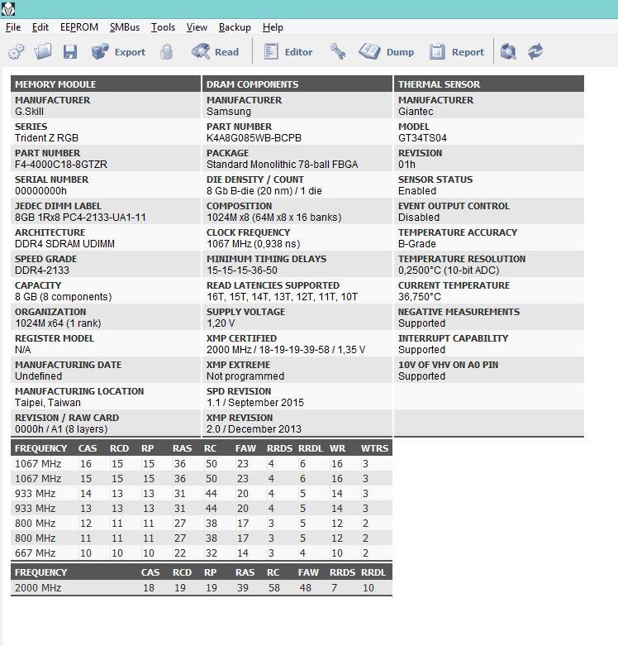Viewport: 618px width, 646px height.
Task: Select XMP Extreme Not programmed value
Action: click(x=245, y=376)
